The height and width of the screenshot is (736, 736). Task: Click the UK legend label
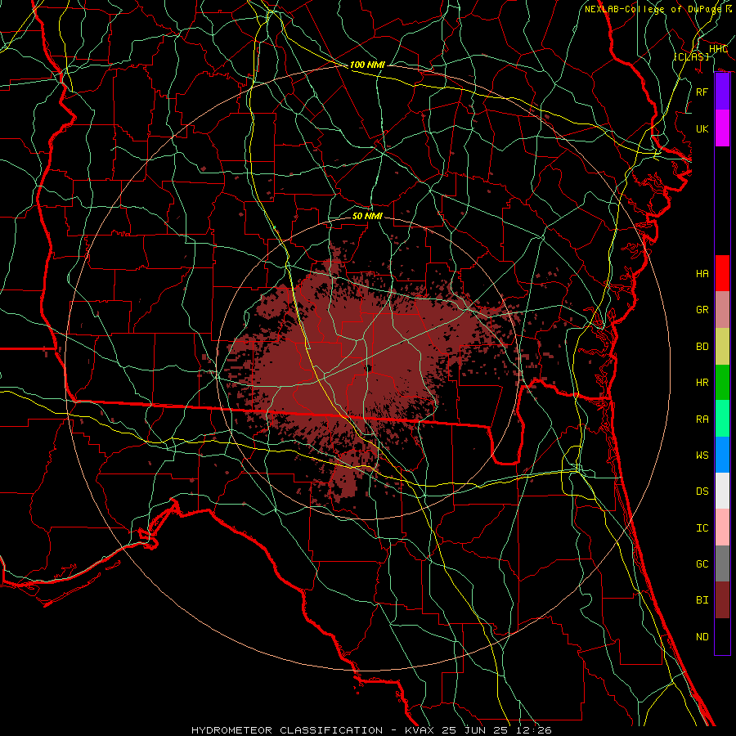coord(702,128)
